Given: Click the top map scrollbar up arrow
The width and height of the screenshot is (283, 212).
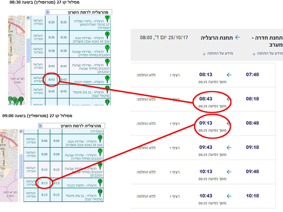Looking at the screenshot, I should (28, 18).
